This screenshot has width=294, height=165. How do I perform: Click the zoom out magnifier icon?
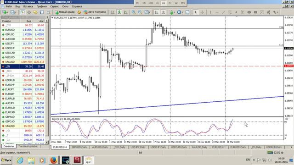point(140,12)
